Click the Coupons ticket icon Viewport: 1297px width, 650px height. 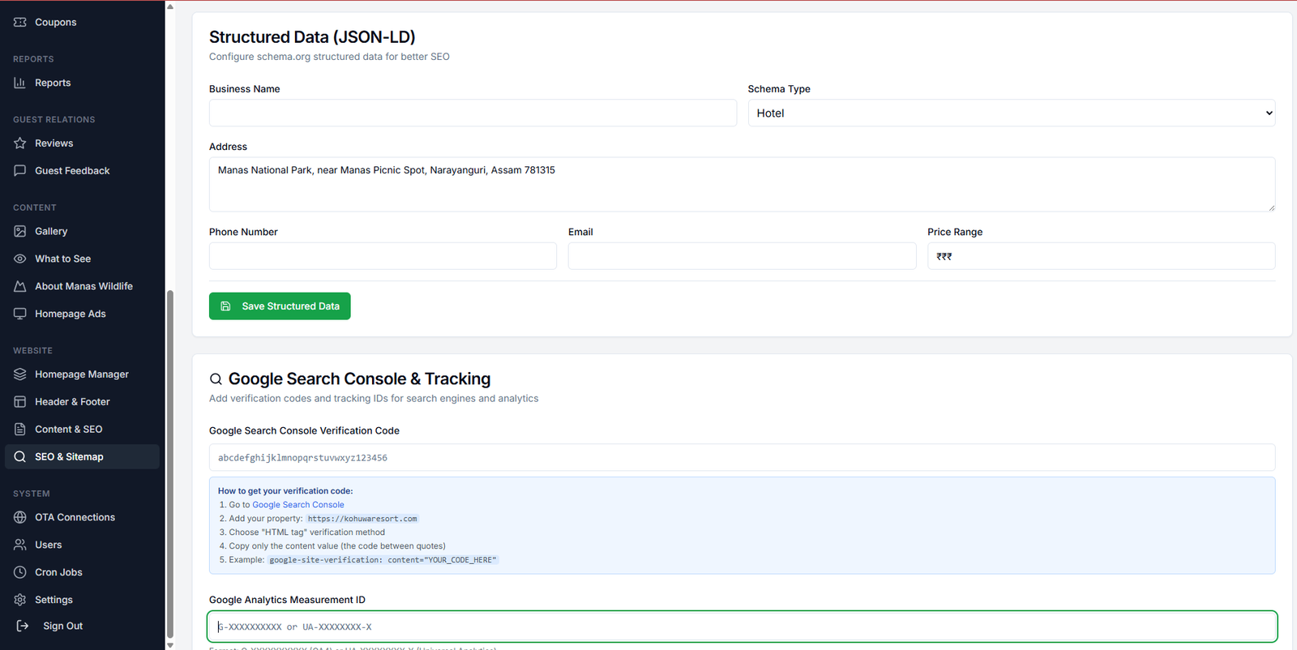[x=20, y=22]
